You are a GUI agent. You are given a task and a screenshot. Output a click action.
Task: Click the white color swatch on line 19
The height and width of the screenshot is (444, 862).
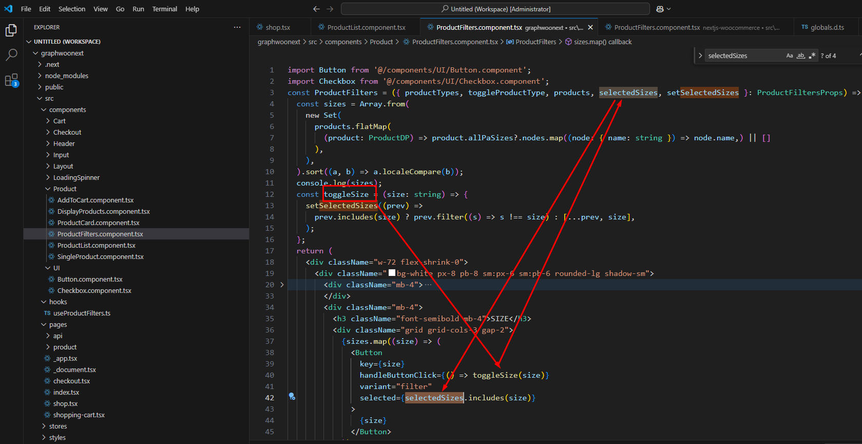coord(392,273)
